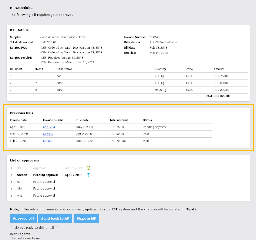Click the Quantity column header

pyautogui.click(x=160, y=69)
